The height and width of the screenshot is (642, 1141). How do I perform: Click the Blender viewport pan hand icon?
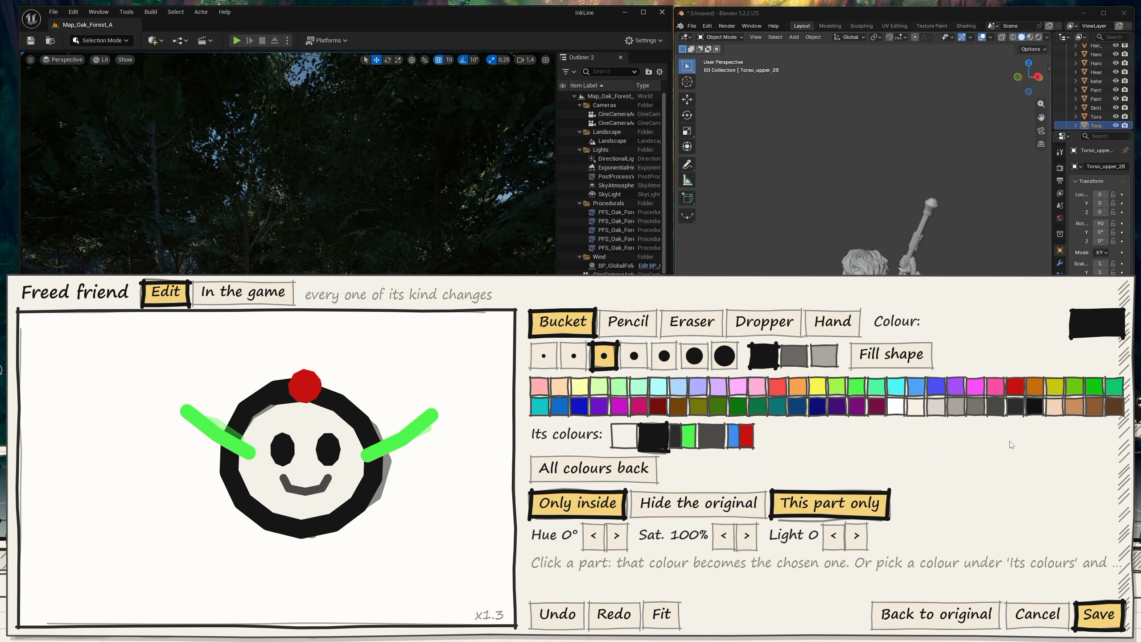[1041, 117]
